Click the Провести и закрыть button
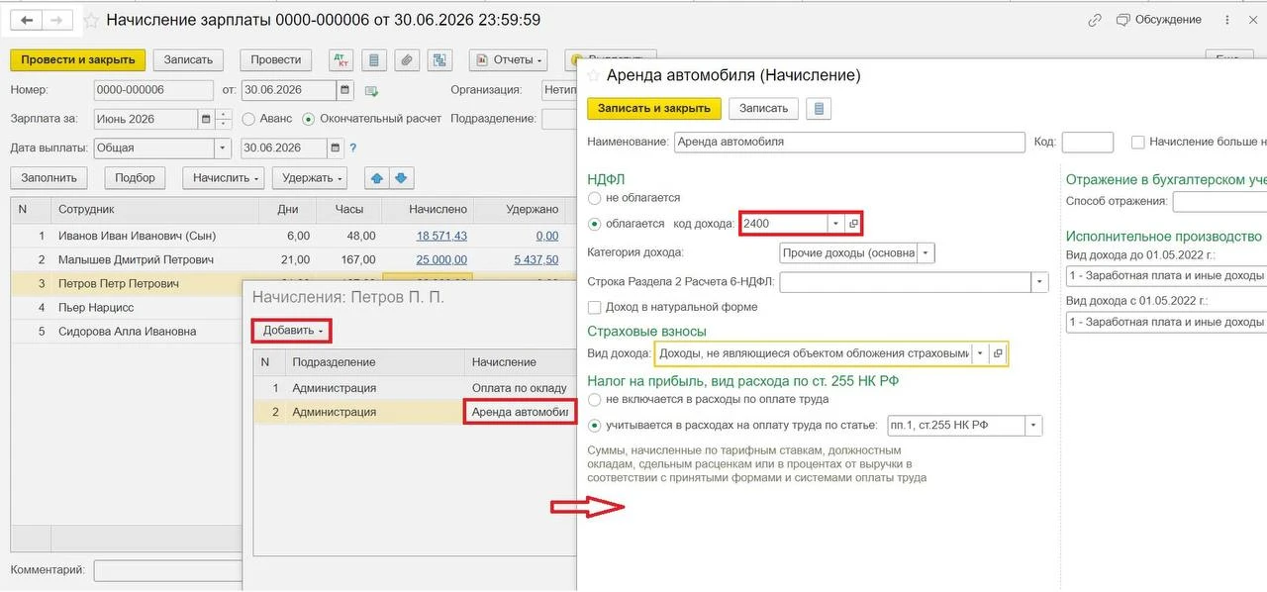Image resolution: width=1267 pixels, height=592 pixels. [x=78, y=60]
